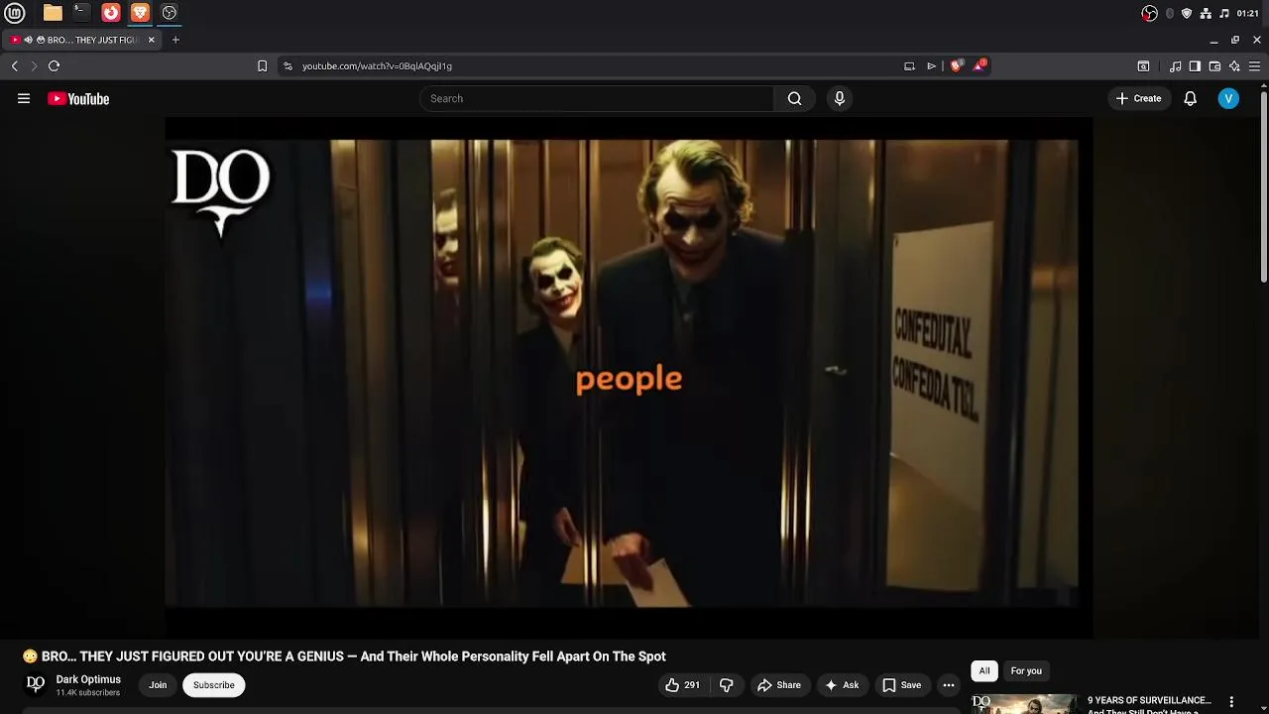Click the Join membership button
The width and height of the screenshot is (1269, 714).
point(158,685)
